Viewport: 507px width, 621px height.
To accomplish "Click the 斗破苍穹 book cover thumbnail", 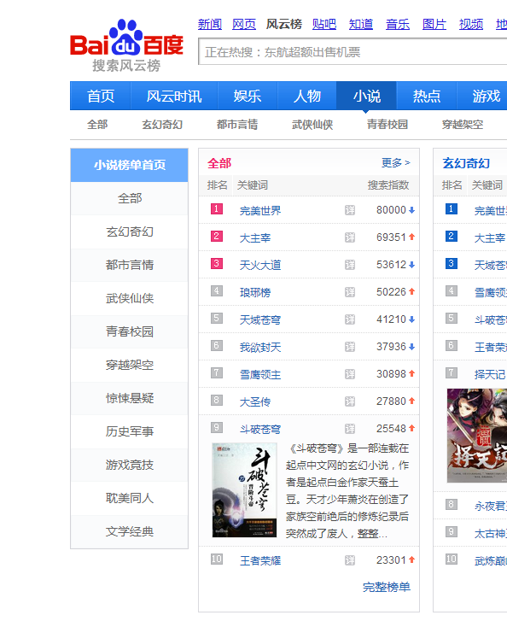I will (x=244, y=490).
